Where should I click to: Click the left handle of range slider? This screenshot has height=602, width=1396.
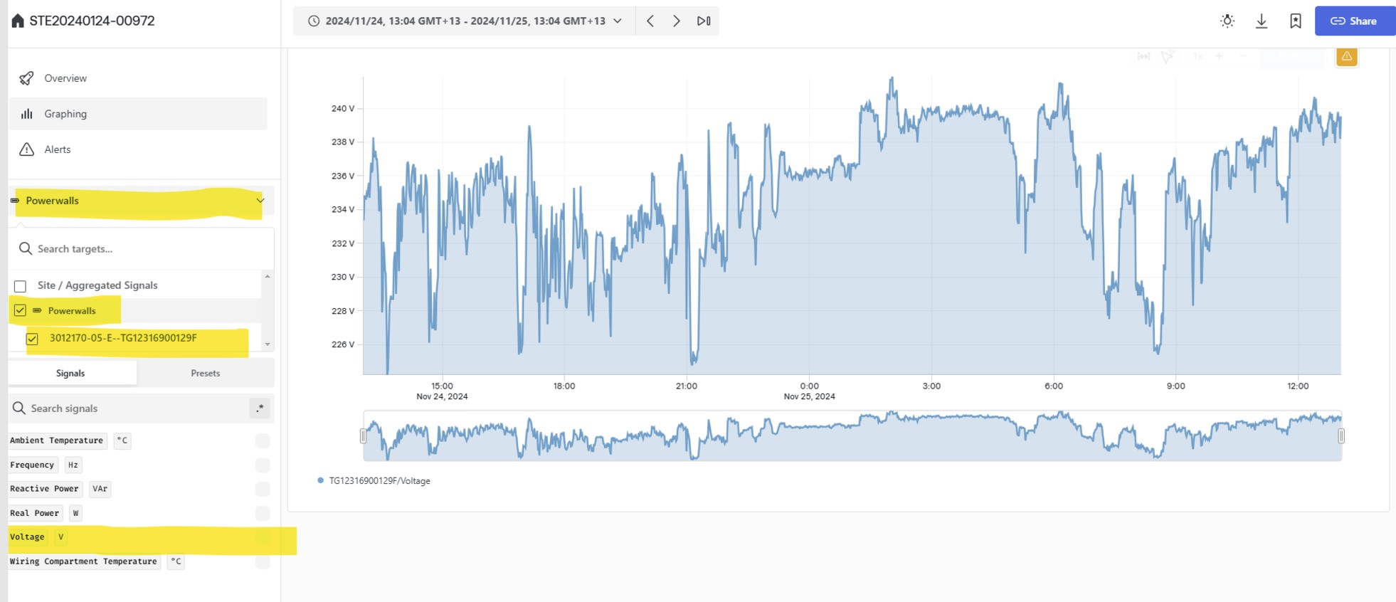pos(364,435)
